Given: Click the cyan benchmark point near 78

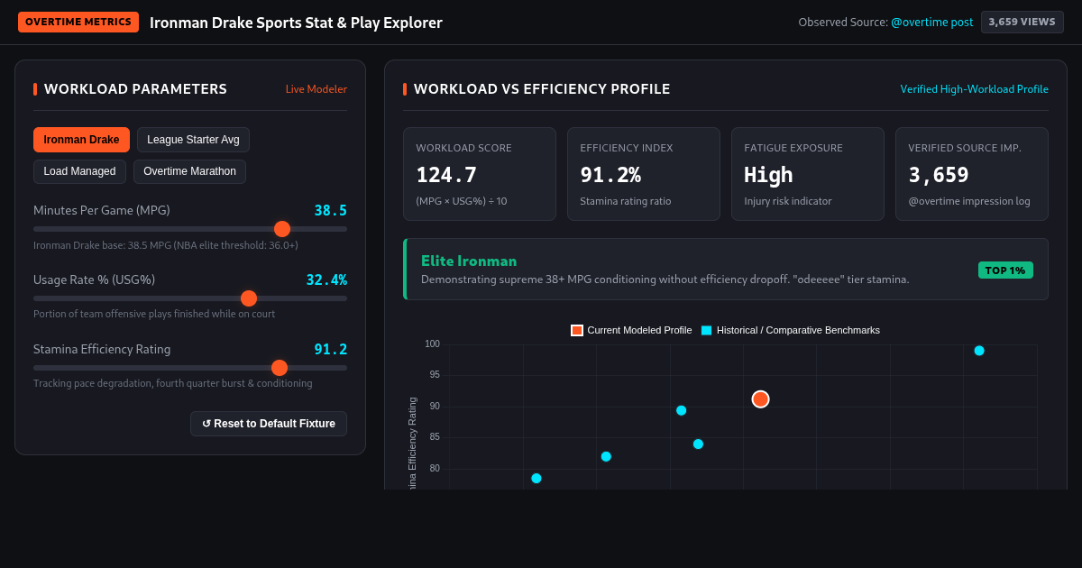Looking at the screenshot, I should pos(536,478).
